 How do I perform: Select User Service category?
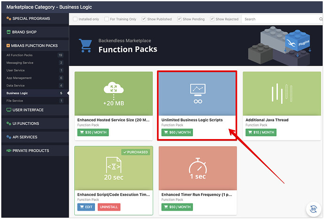35,70
